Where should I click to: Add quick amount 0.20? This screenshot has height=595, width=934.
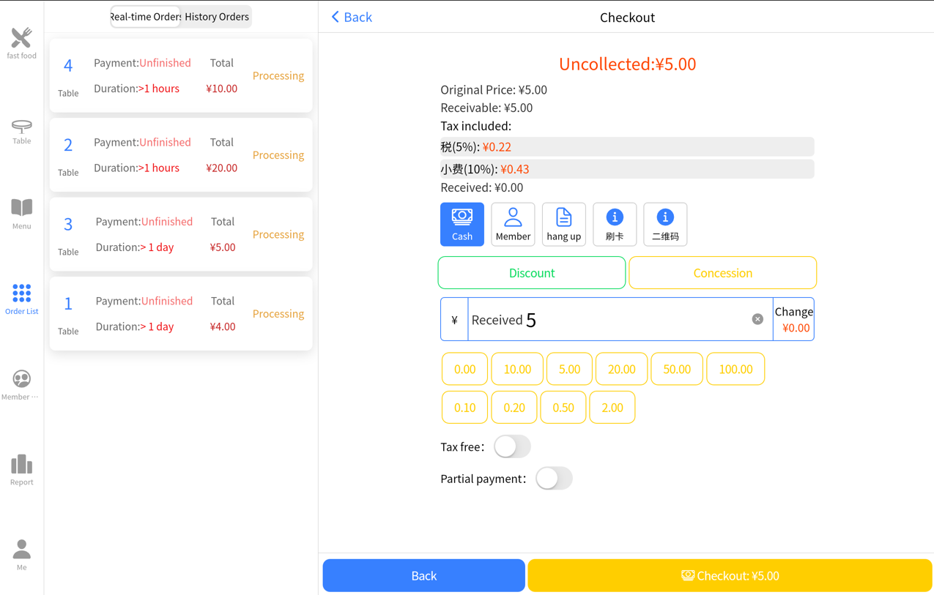pos(514,408)
